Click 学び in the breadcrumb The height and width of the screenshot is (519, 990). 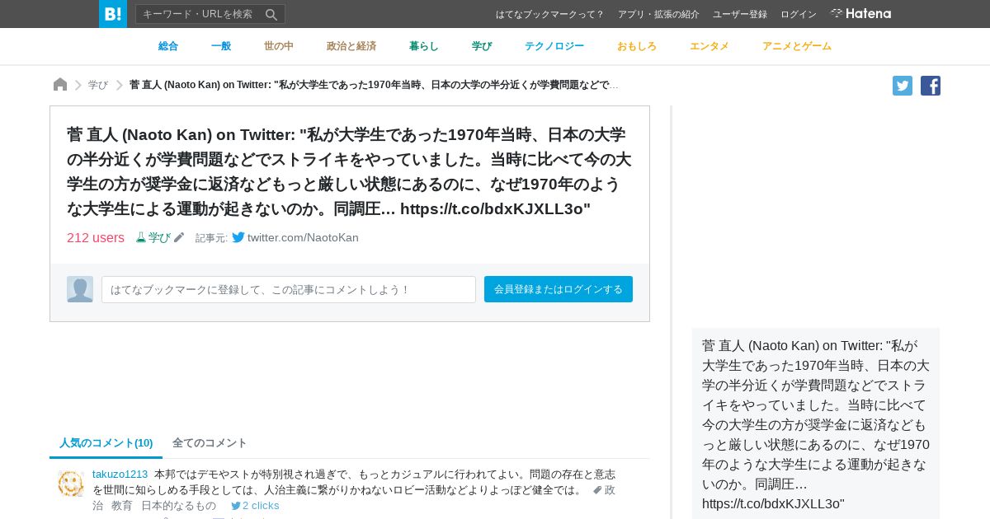click(x=98, y=85)
